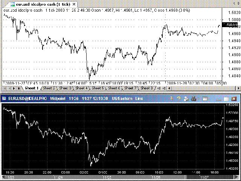
Task: Click chart icon on eur.usd tab
Action: pos(12,4)
